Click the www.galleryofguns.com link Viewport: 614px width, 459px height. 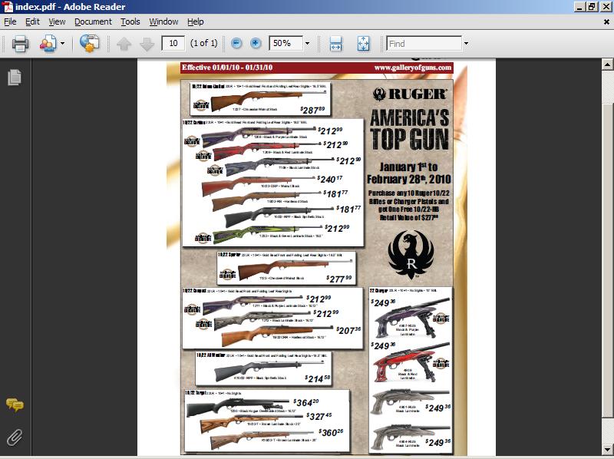tap(412, 68)
